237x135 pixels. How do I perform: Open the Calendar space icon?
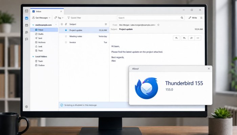(x=26, y=25)
